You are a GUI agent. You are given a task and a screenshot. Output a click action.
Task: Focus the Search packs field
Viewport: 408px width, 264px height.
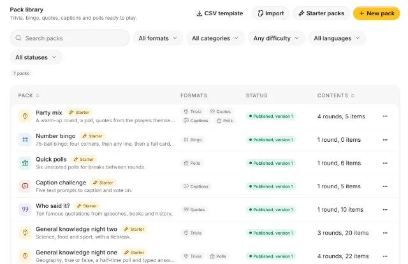(70, 38)
